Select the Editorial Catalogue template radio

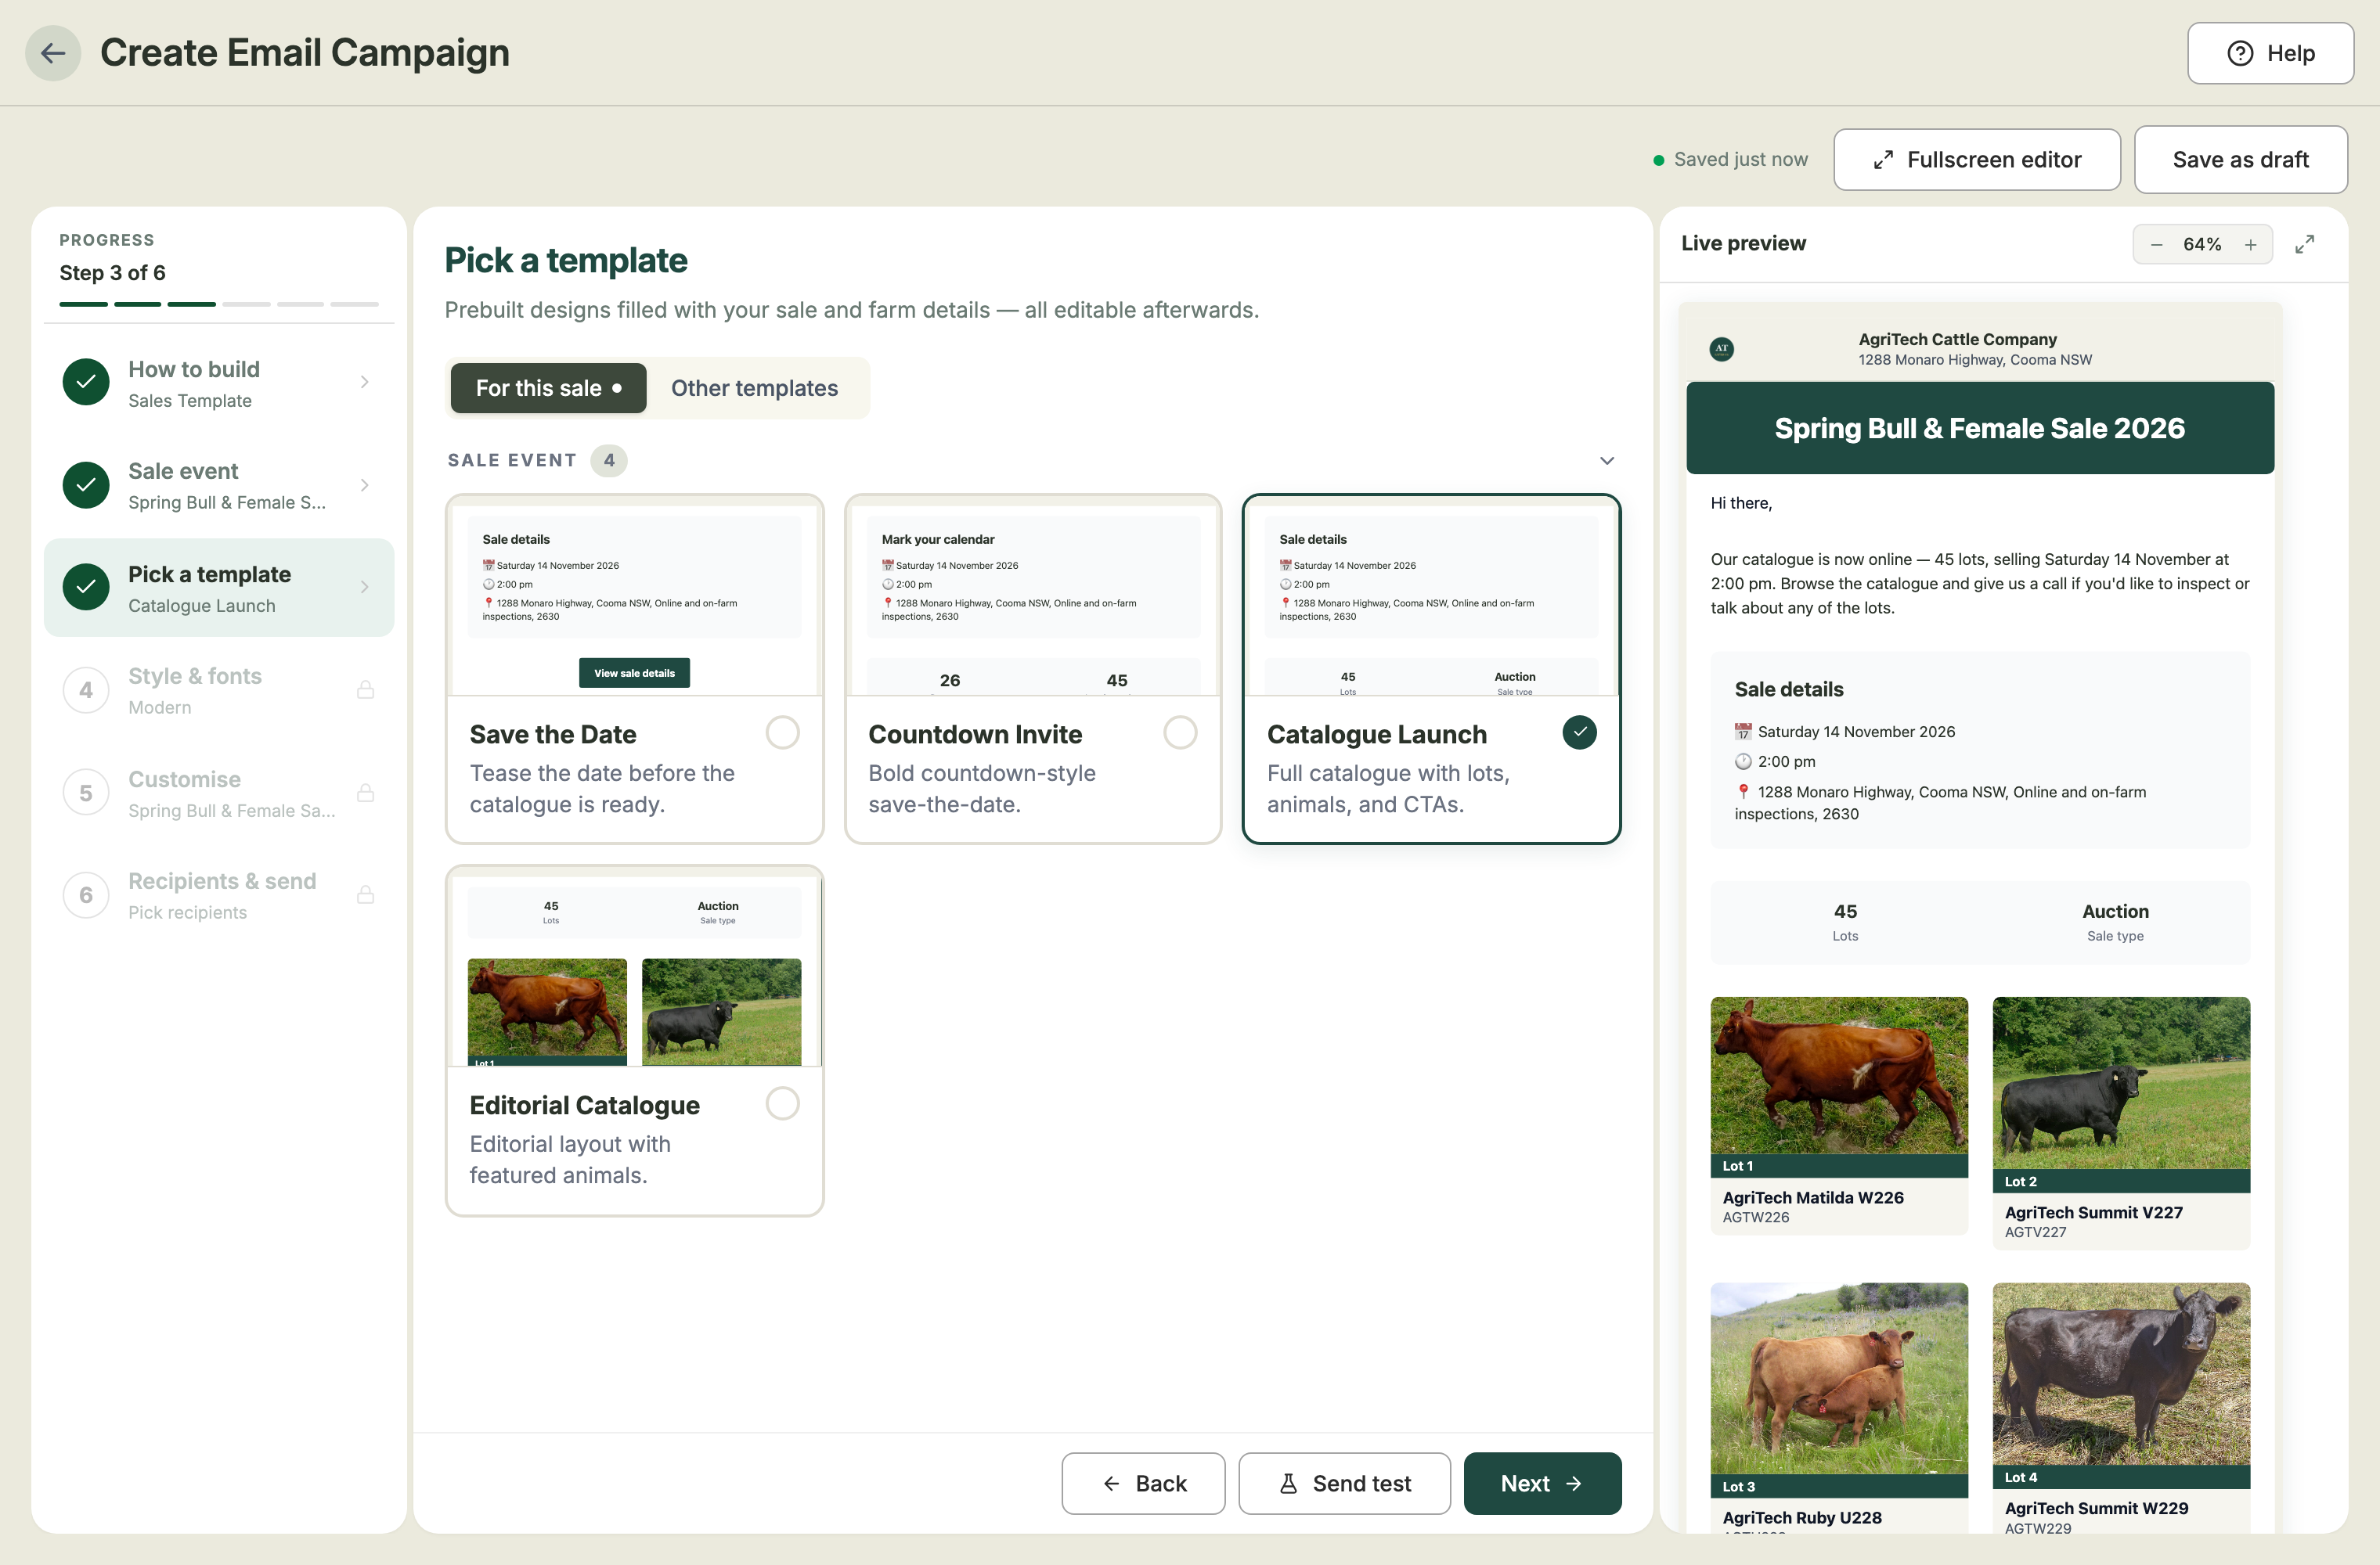(x=782, y=1103)
